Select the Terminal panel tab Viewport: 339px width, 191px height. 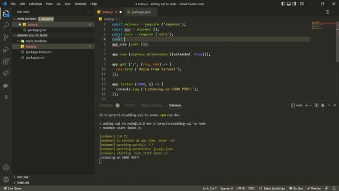175,106
